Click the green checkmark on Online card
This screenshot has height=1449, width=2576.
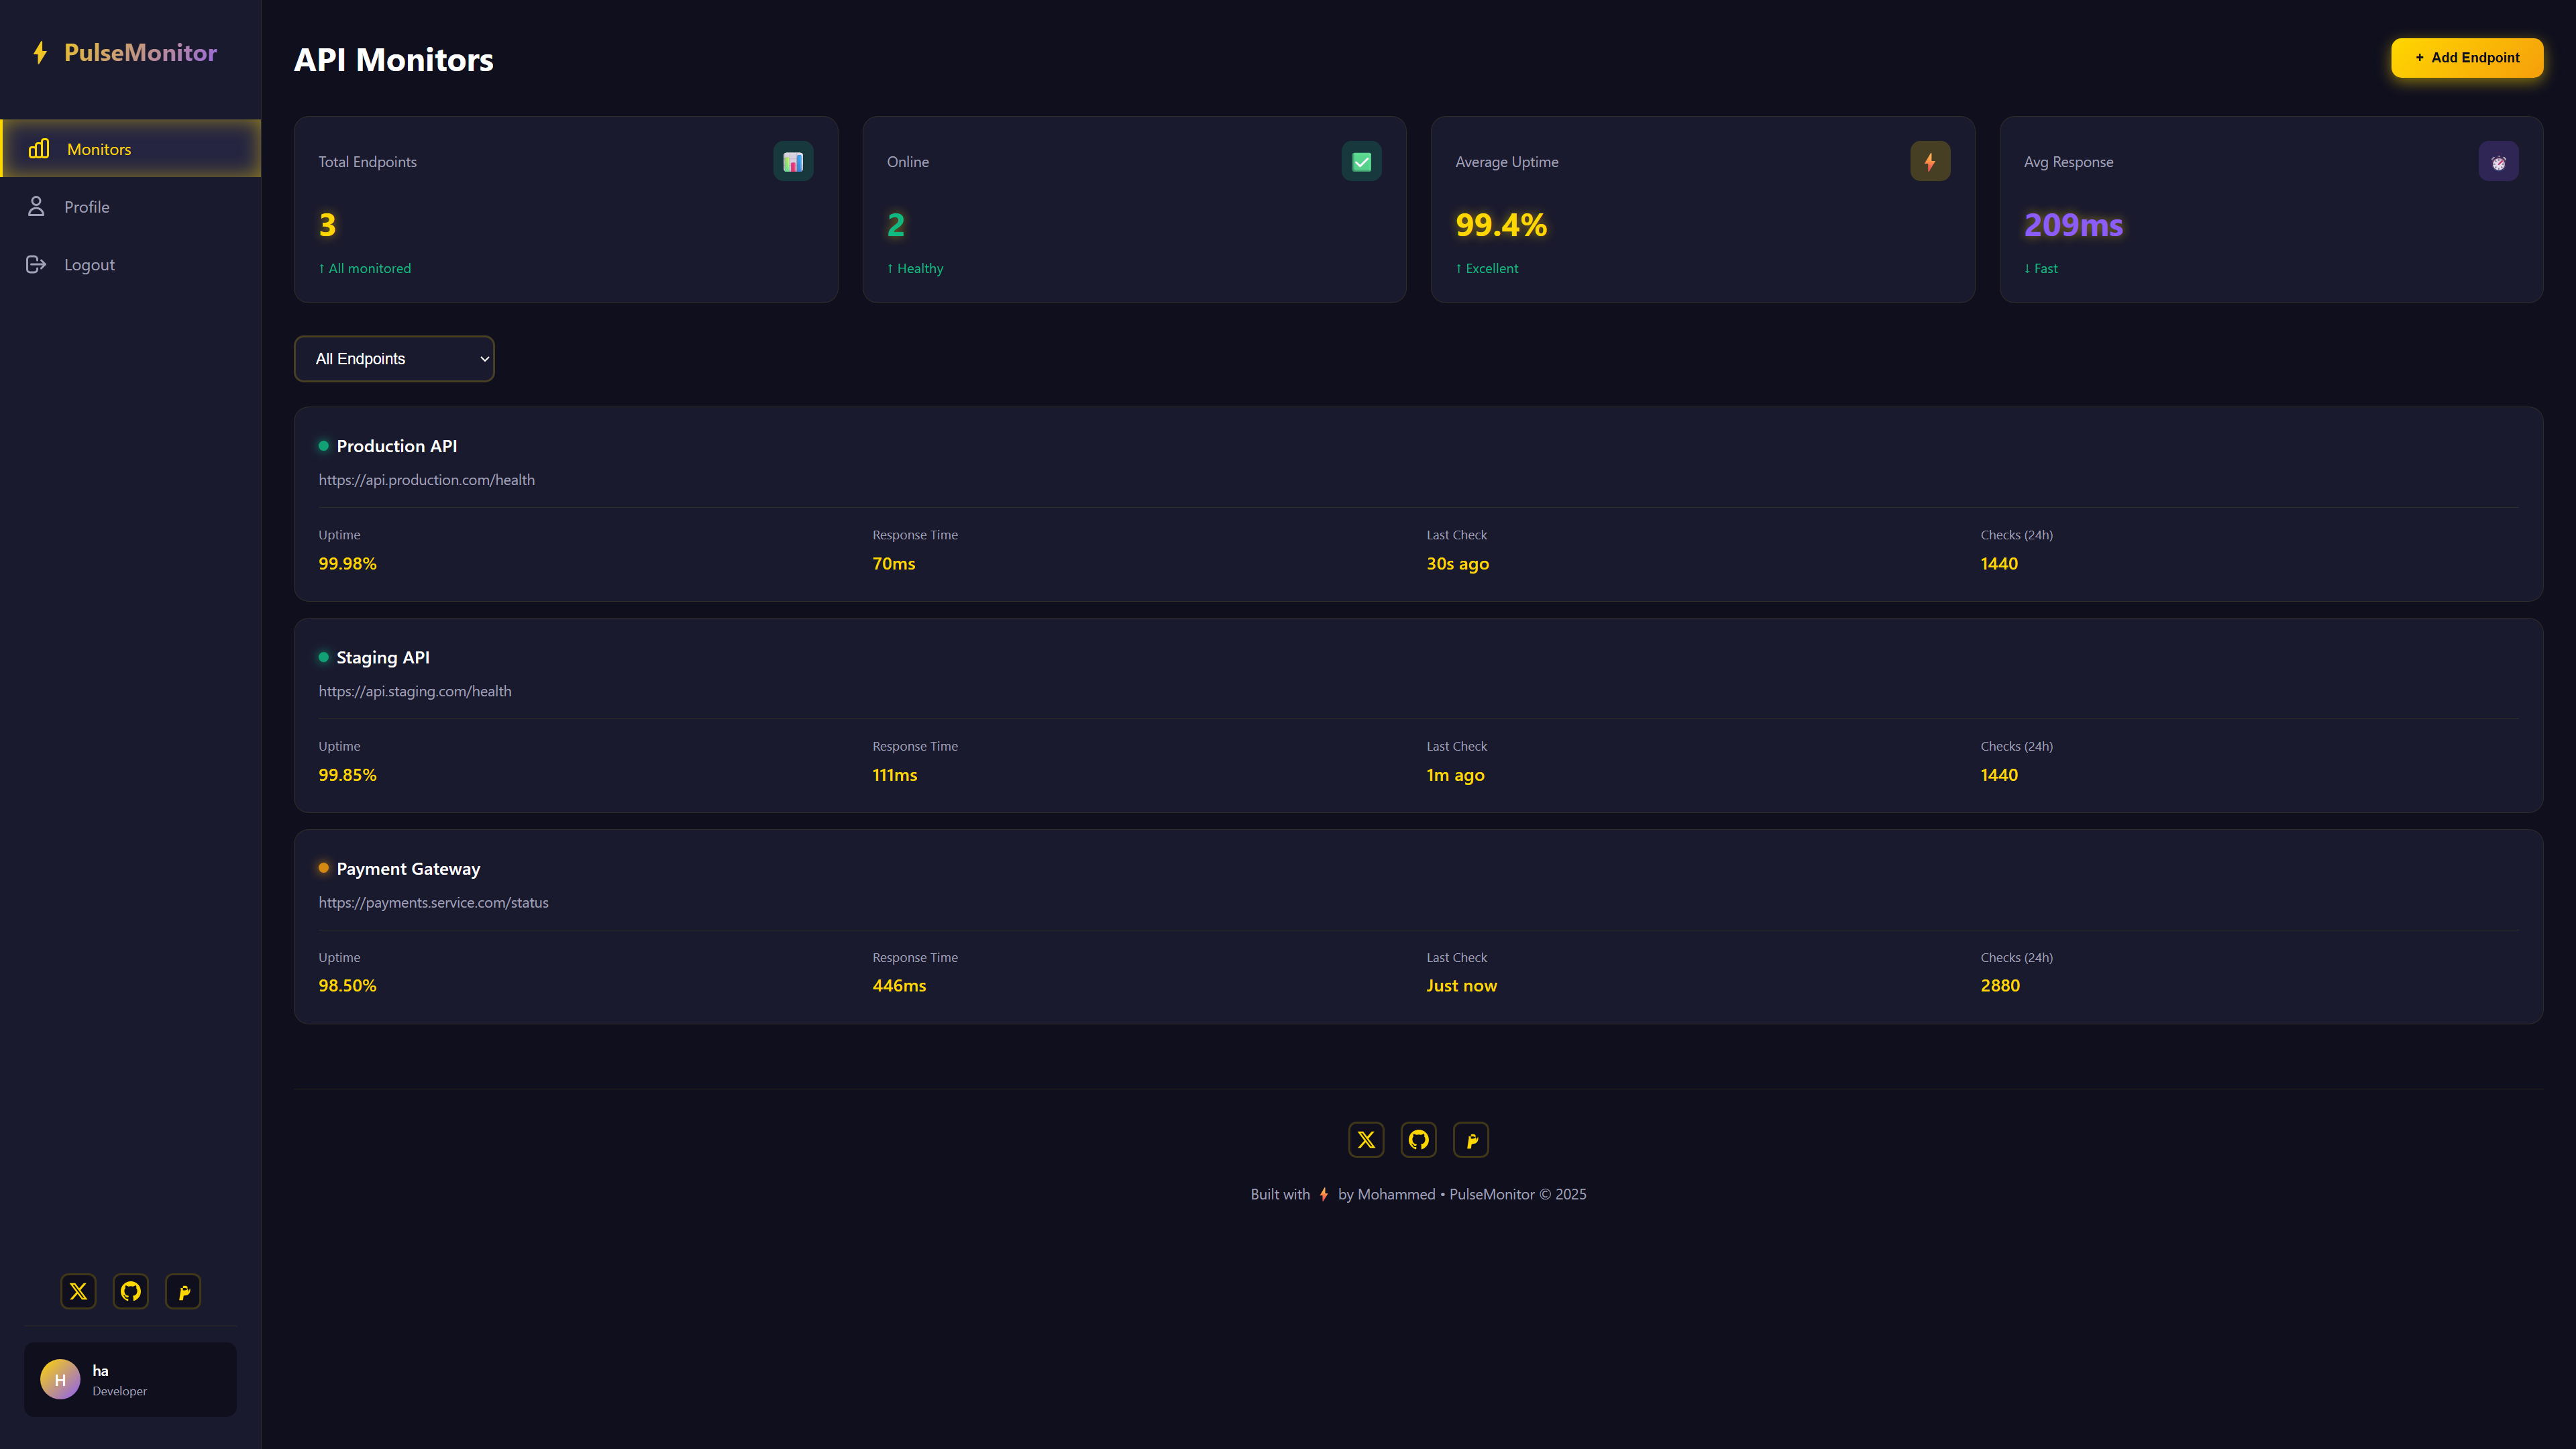point(1361,161)
